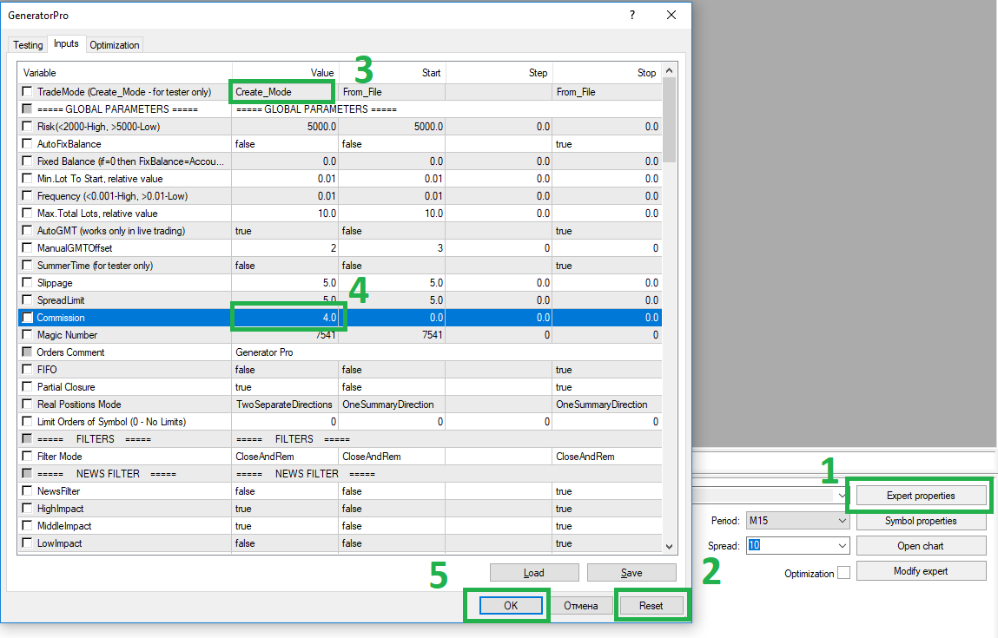Click the Commission value 4.0 cell
The width and height of the screenshot is (998, 638).
pos(285,318)
